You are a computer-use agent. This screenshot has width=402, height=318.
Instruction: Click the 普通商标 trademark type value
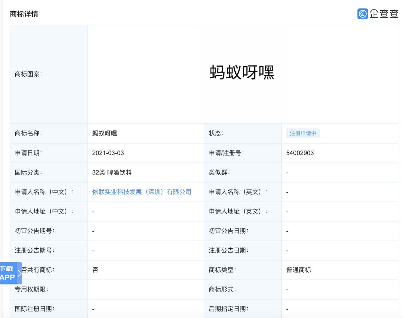pos(298,270)
